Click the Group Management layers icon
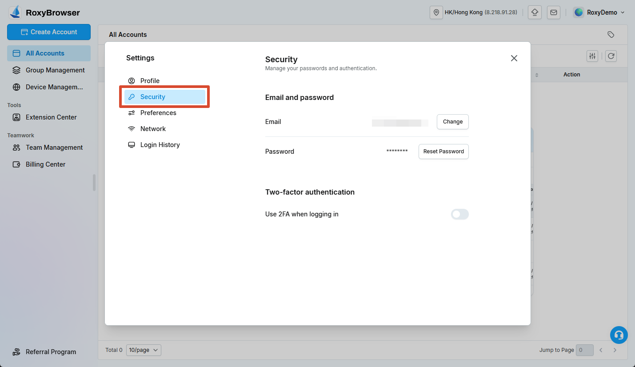The height and width of the screenshot is (367, 635). (x=16, y=70)
